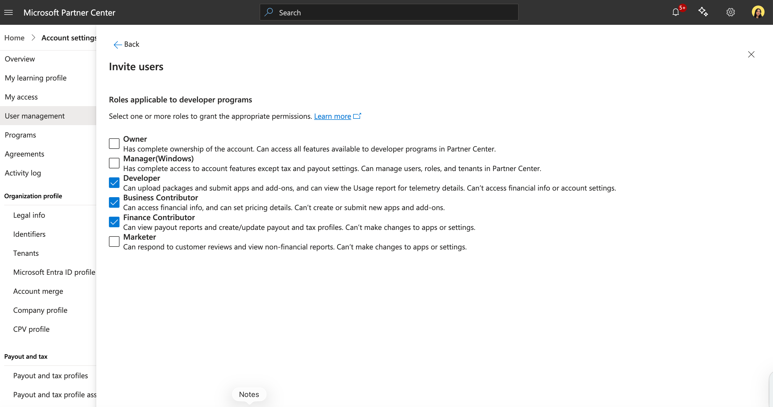773x407 pixels.
Task: Open the Copilot sparkle icon
Action: 703,12
